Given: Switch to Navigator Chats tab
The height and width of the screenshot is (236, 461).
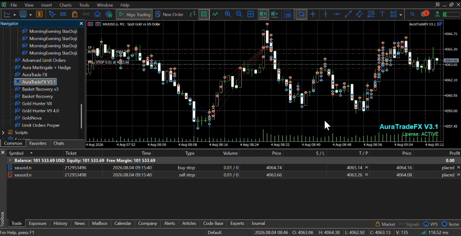Looking at the screenshot, I should (59, 143).
